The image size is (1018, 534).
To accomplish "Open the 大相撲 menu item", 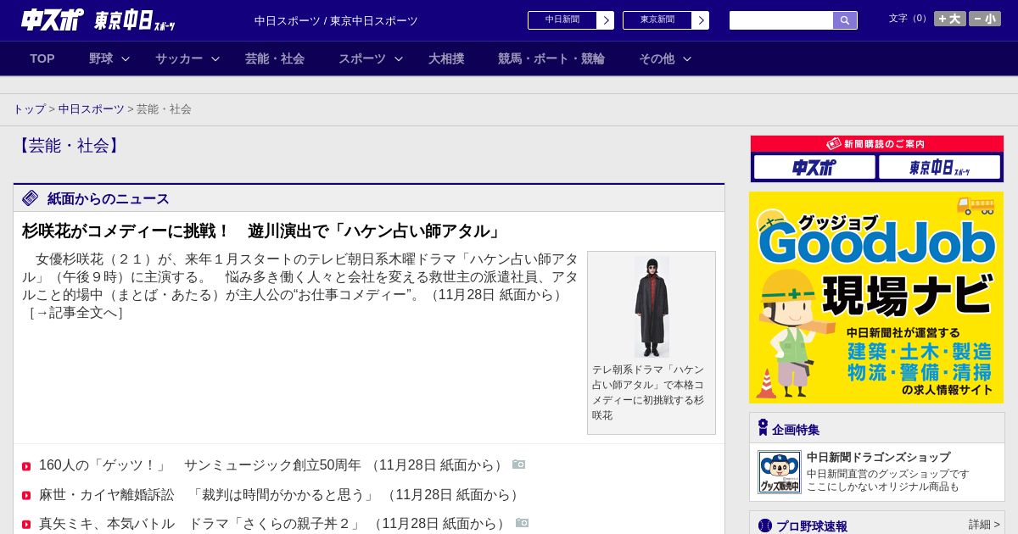I will pyautogui.click(x=446, y=58).
